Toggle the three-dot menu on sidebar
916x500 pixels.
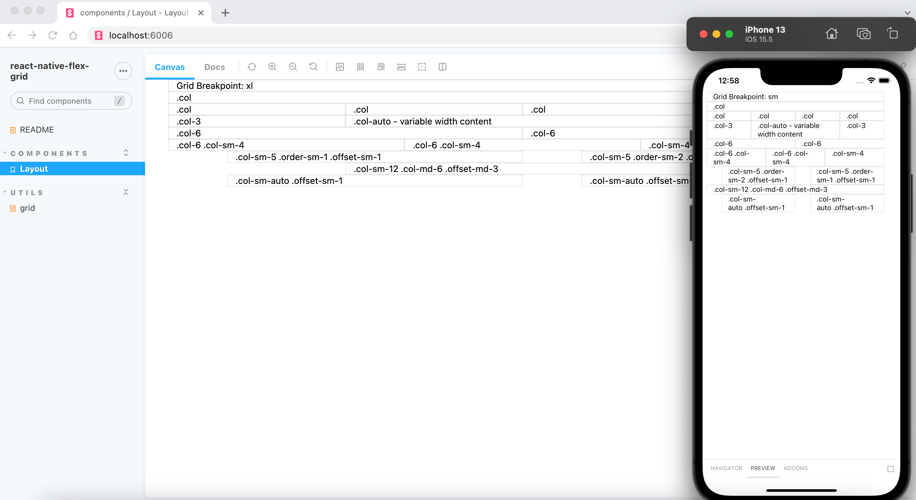pyautogui.click(x=123, y=71)
